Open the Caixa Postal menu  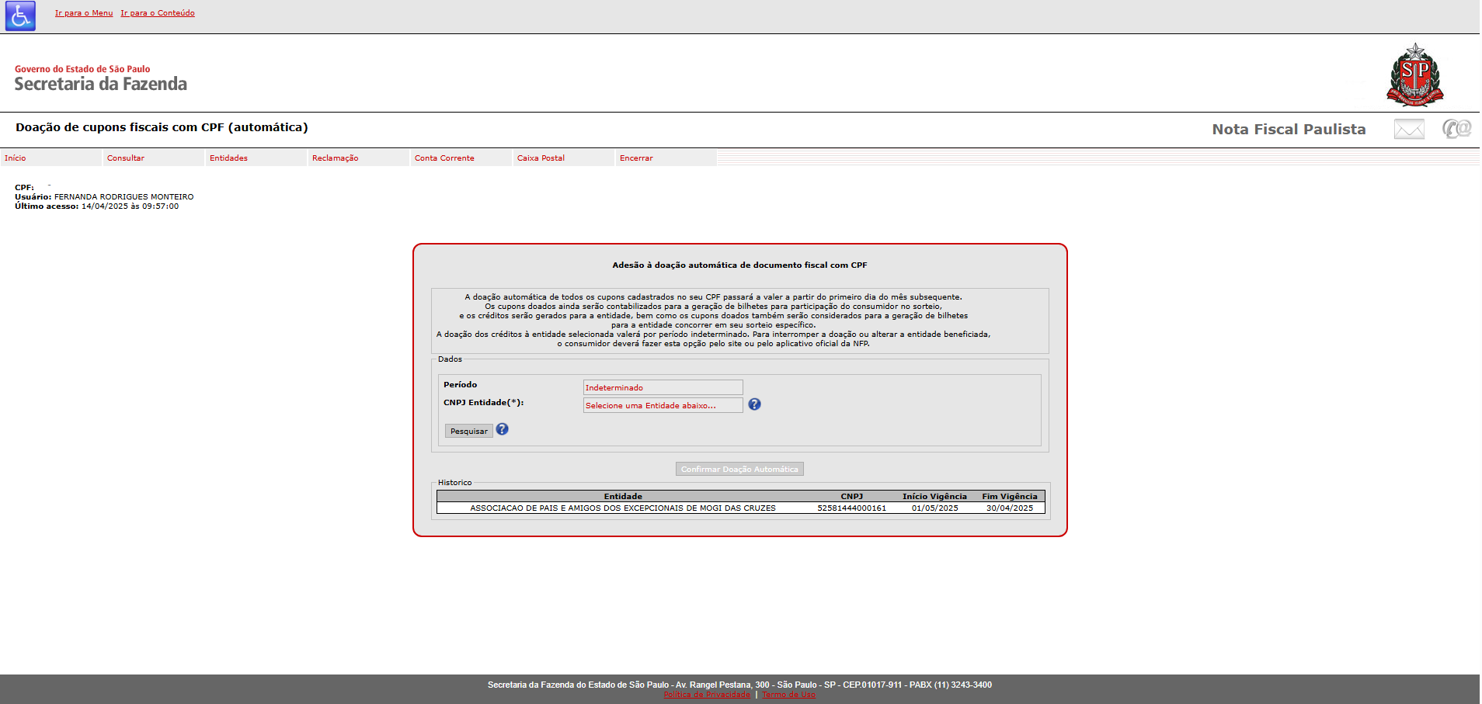click(x=541, y=158)
